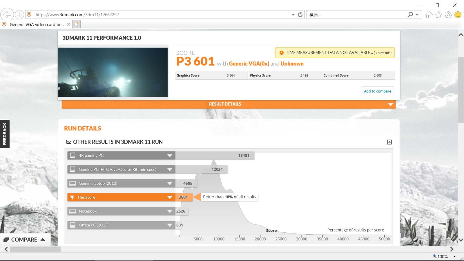Click the site identity icon in address bar
This screenshot has width=464, height=261.
29,14
